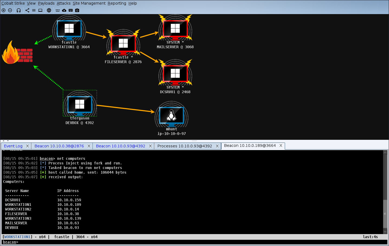Switch to session table list icon

pos(34,10)
